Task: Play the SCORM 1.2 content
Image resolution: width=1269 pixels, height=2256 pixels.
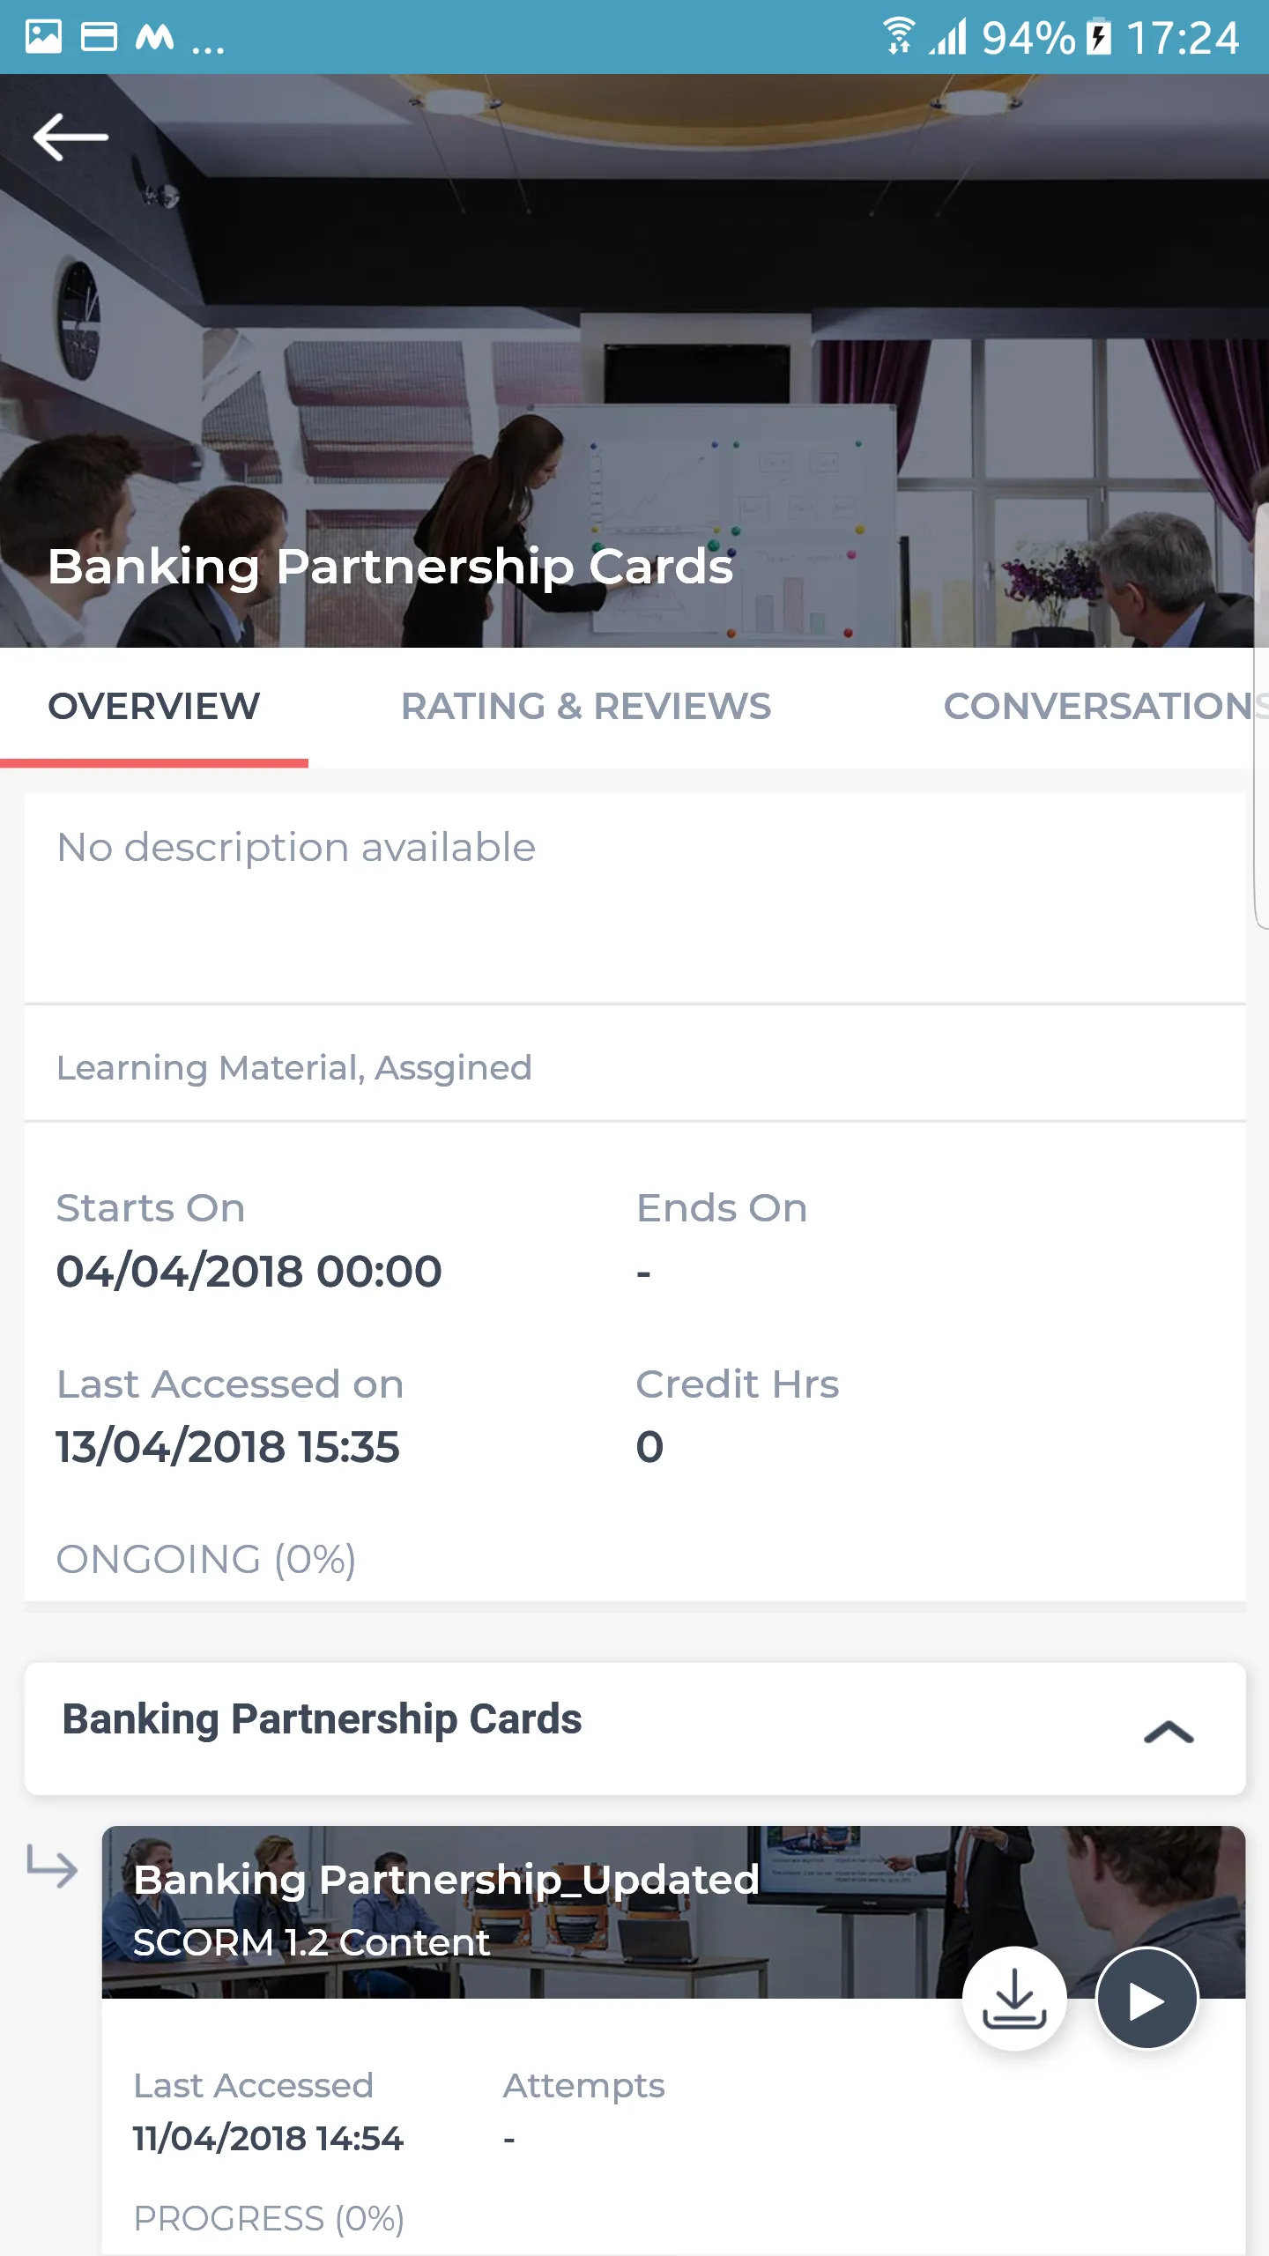Action: tap(1147, 1998)
